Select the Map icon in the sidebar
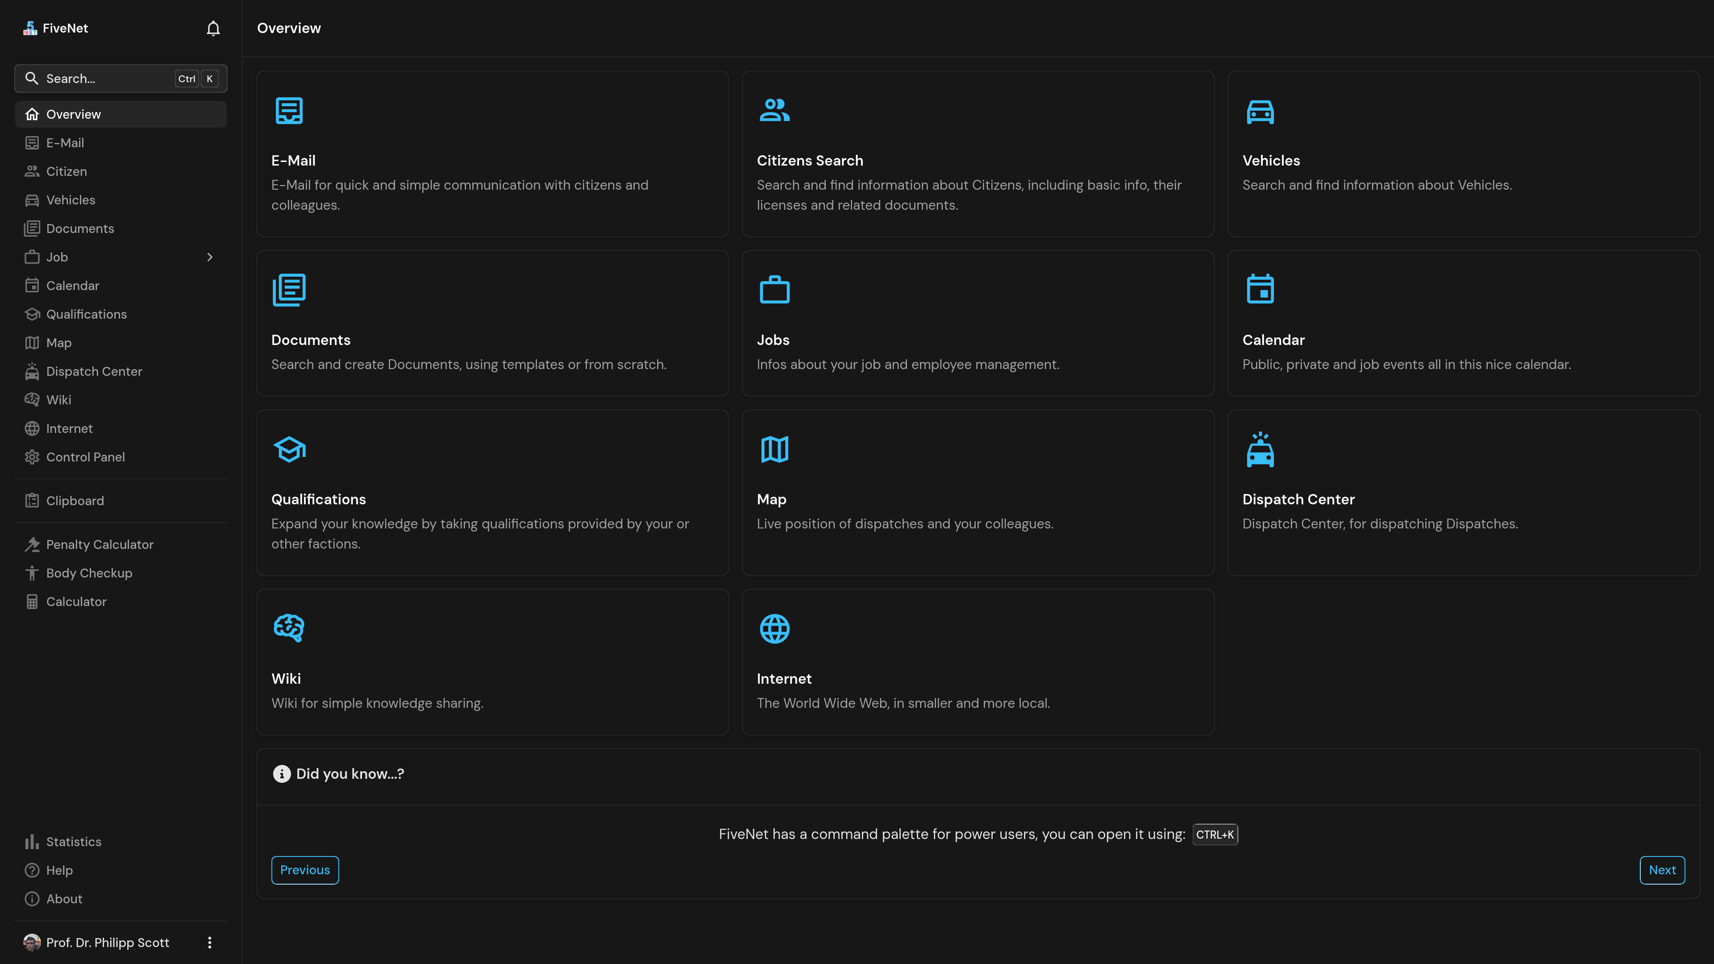Viewport: 1714px width, 964px height. (x=32, y=342)
